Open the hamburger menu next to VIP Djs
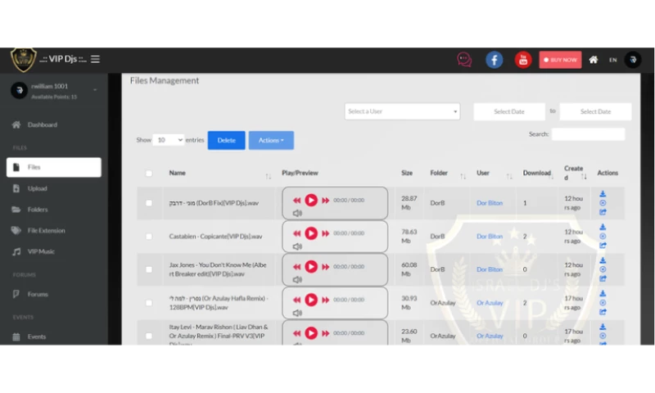Screen dimensions: 655x393 pos(95,59)
